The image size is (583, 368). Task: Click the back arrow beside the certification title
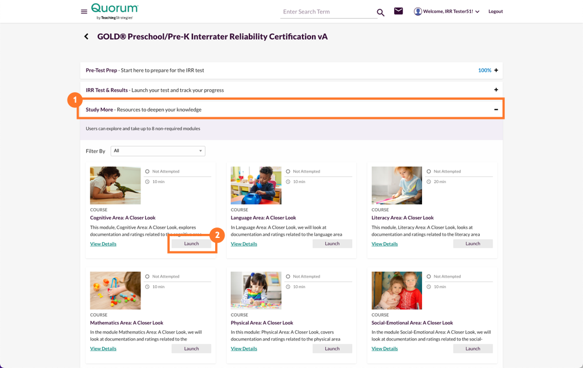[x=86, y=36]
